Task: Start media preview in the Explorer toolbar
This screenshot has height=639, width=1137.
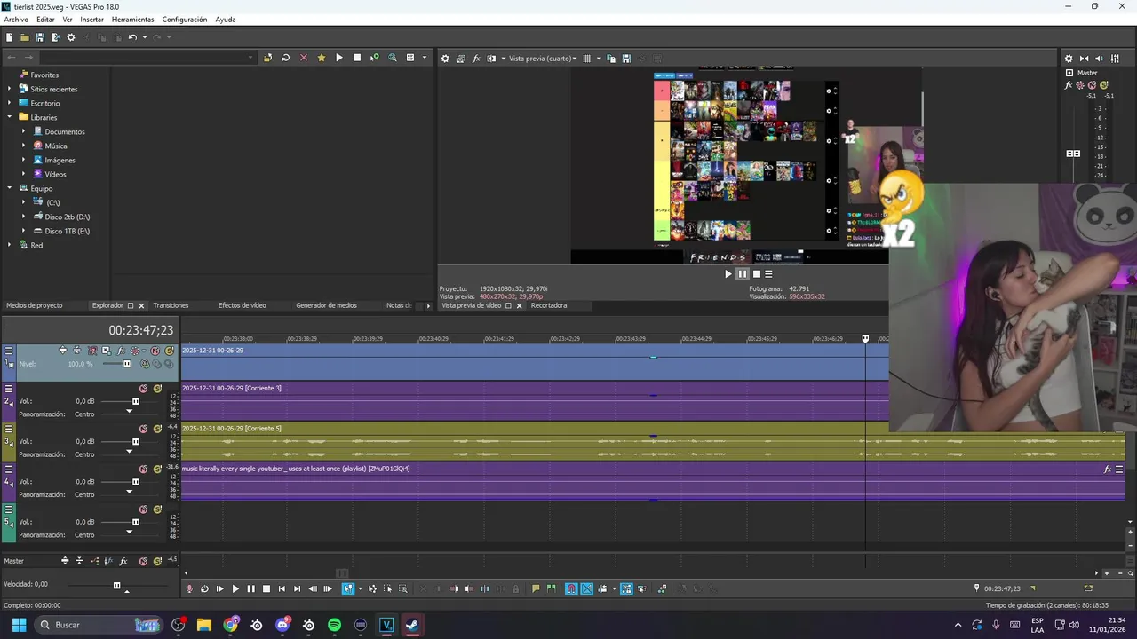Action: click(x=338, y=58)
